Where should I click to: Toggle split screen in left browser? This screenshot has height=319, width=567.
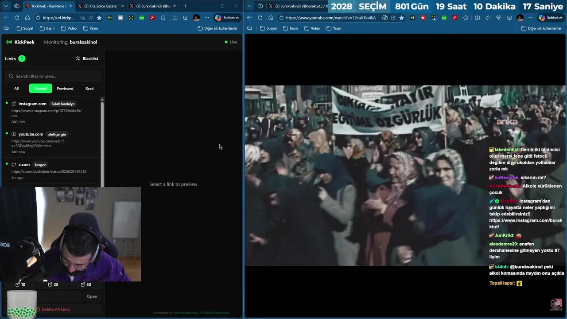(x=175, y=18)
